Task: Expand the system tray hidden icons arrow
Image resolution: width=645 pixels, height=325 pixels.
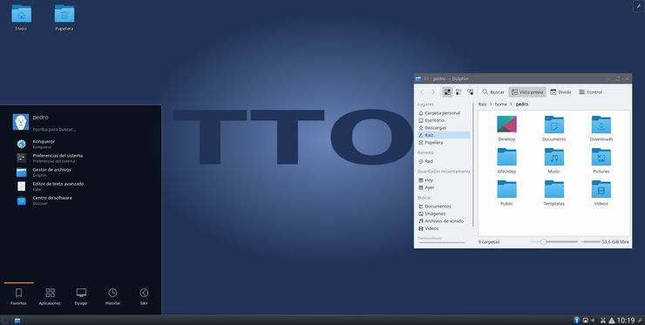Action: pyautogui.click(x=612, y=321)
